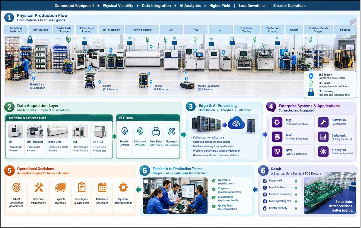Select the Shipping stage label
This screenshot has height=228, width=361.
[345, 30]
